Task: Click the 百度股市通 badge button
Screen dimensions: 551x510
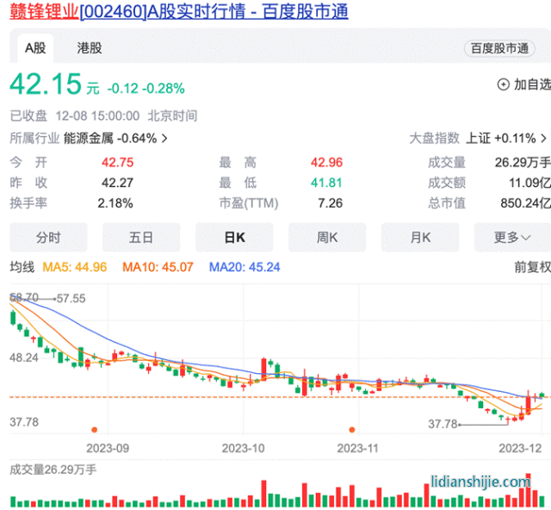Action: click(x=499, y=48)
